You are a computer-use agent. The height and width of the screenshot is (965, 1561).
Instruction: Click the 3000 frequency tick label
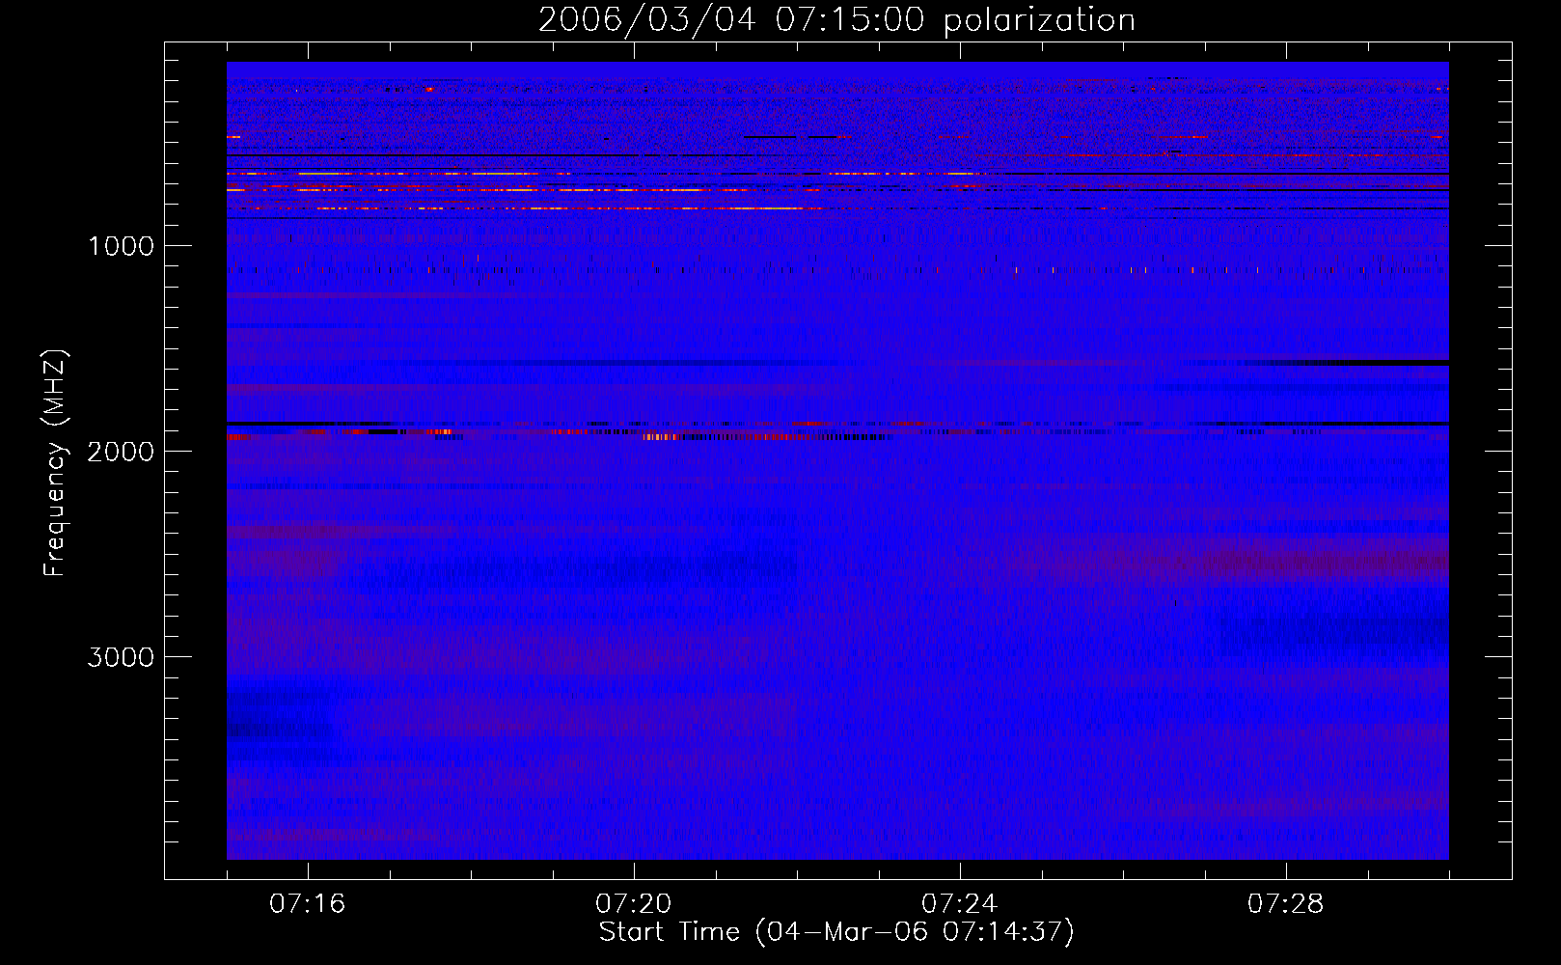(121, 657)
